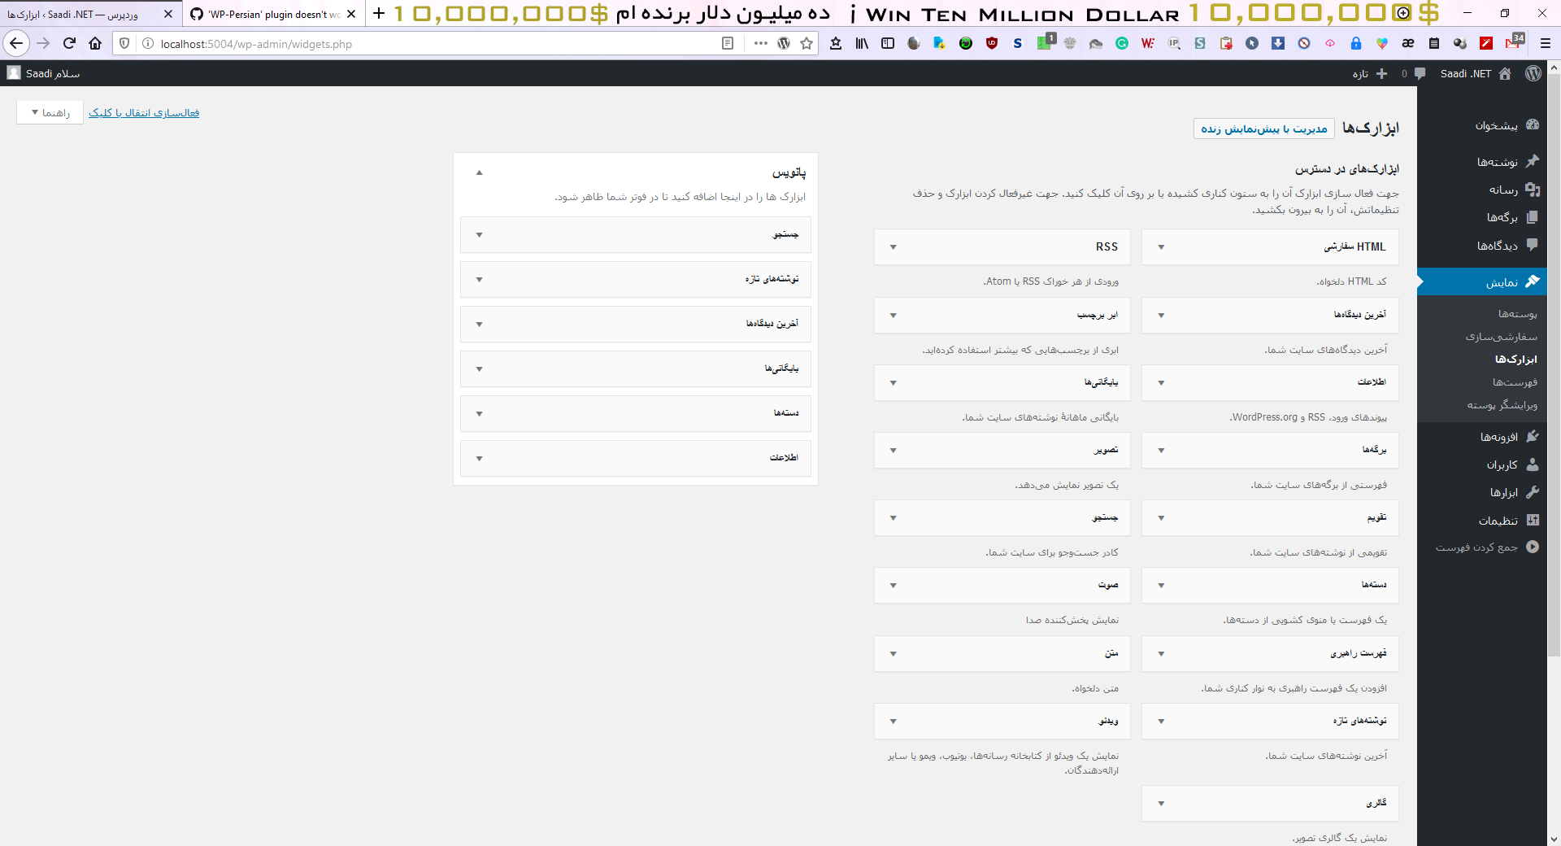The width and height of the screenshot is (1561, 846).
Task: Click the مدیریت با پیش‌نمایش زنده button
Action: coord(1262,129)
